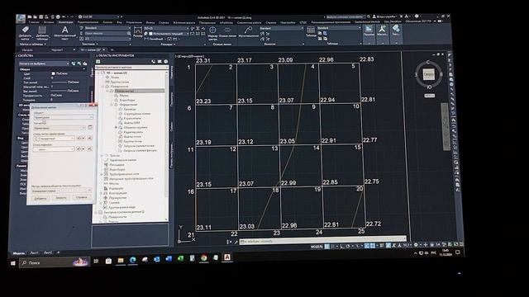Click the quick select icon in Properties palette

pos(84,64)
